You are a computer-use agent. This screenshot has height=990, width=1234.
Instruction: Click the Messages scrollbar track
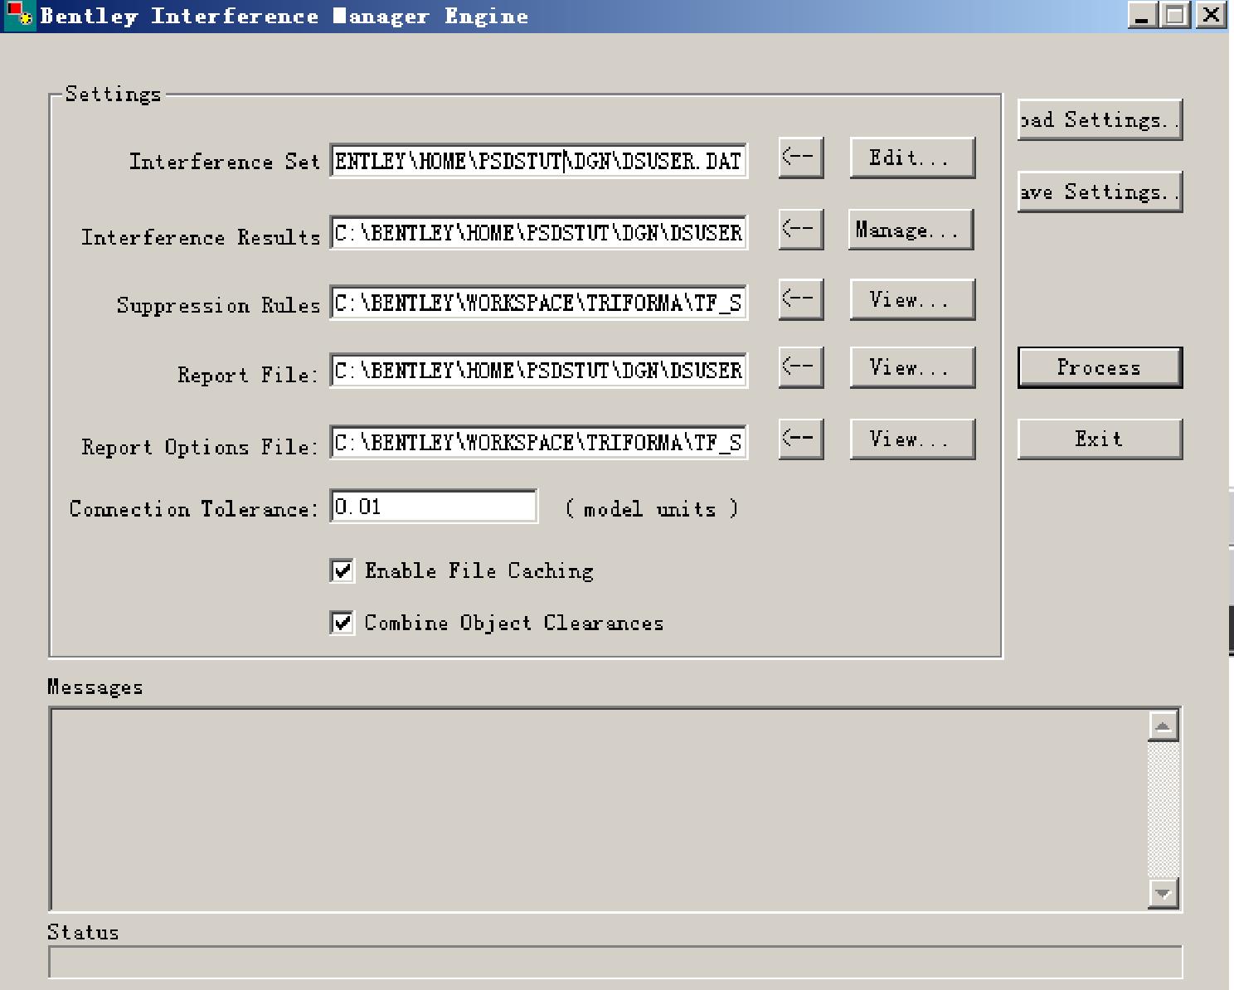(x=1164, y=809)
